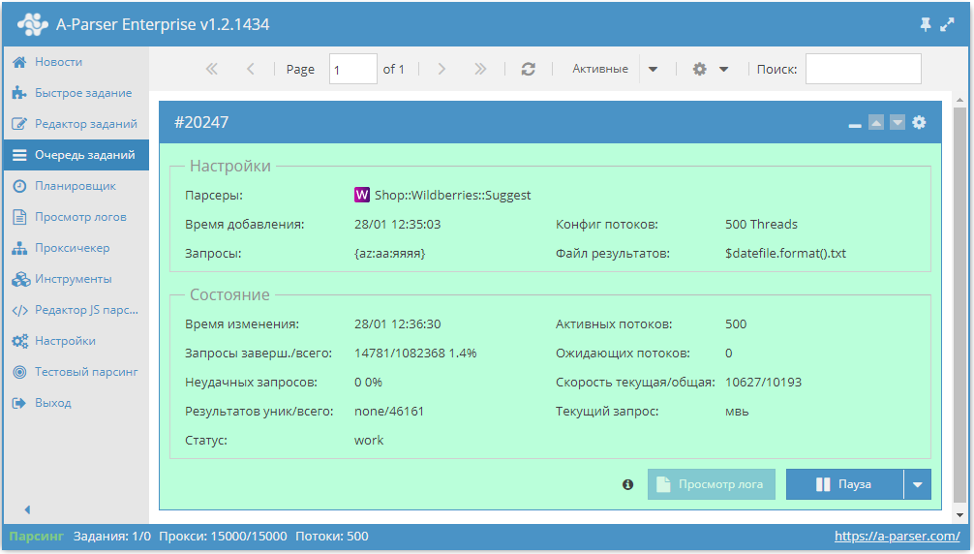Open the a-parser.com link
The width and height of the screenshot is (974, 554).
pos(897,536)
